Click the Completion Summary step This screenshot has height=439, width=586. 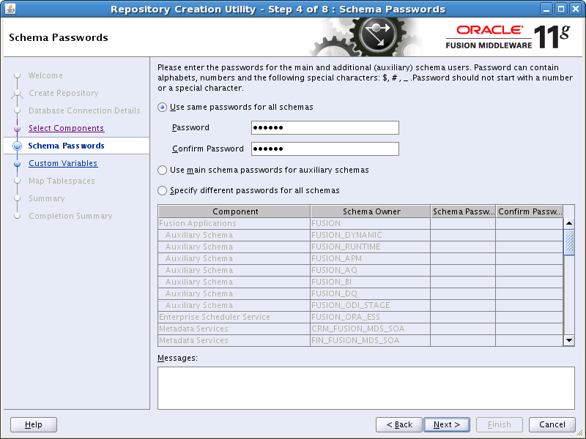(x=70, y=216)
